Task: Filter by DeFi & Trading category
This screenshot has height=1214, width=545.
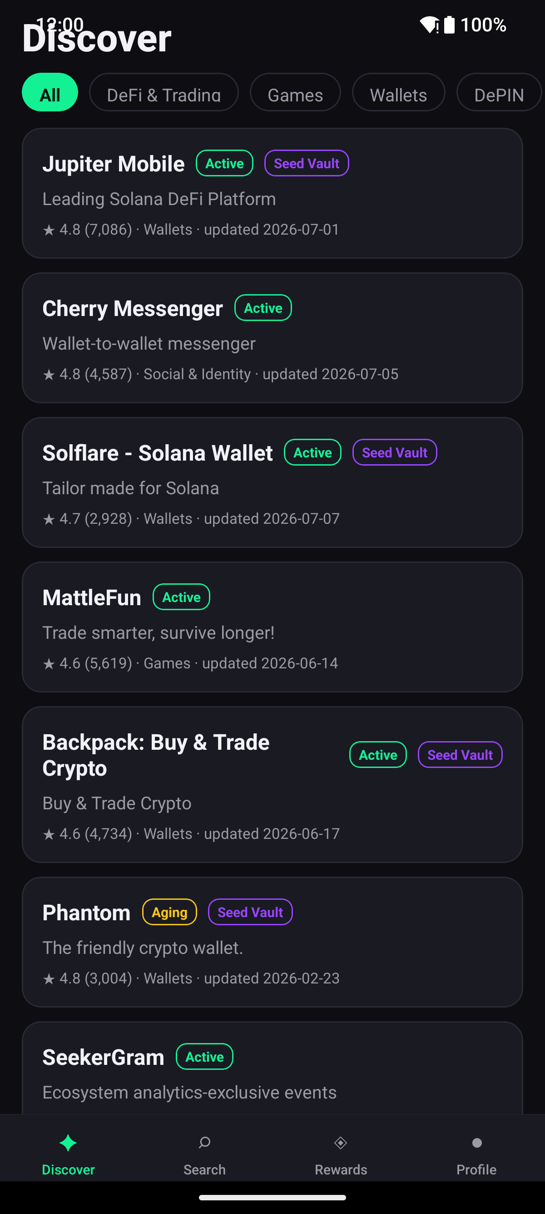Action: tap(164, 92)
